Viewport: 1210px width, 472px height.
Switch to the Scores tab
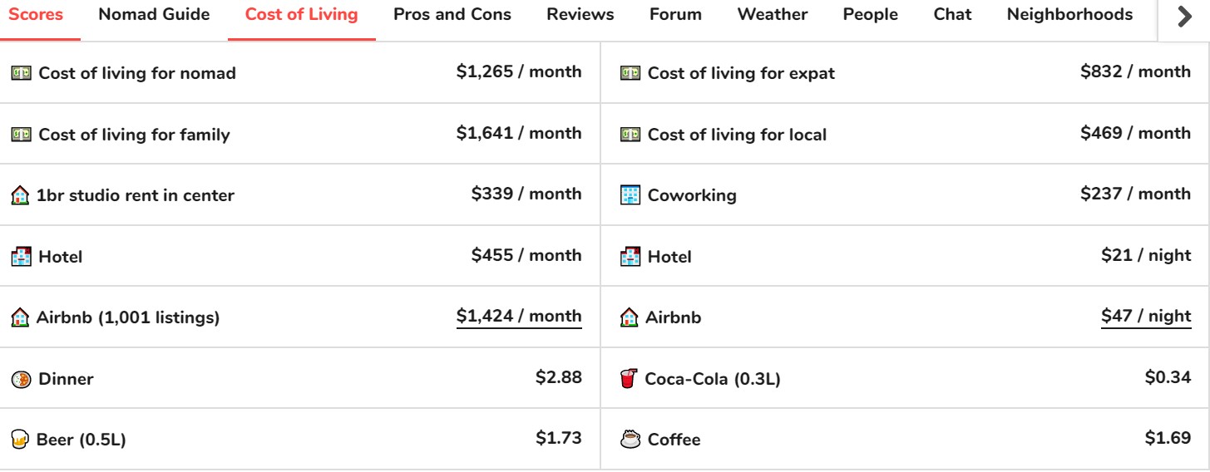(35, 15)
